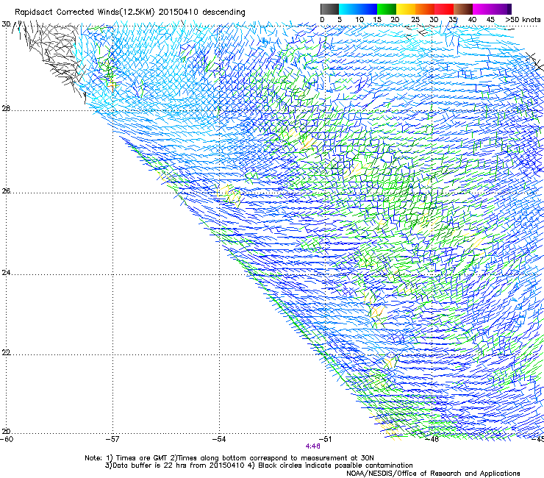Screen dimensions: 544x478
Task: Click the latitude label '26'
Action: point(6,190)
